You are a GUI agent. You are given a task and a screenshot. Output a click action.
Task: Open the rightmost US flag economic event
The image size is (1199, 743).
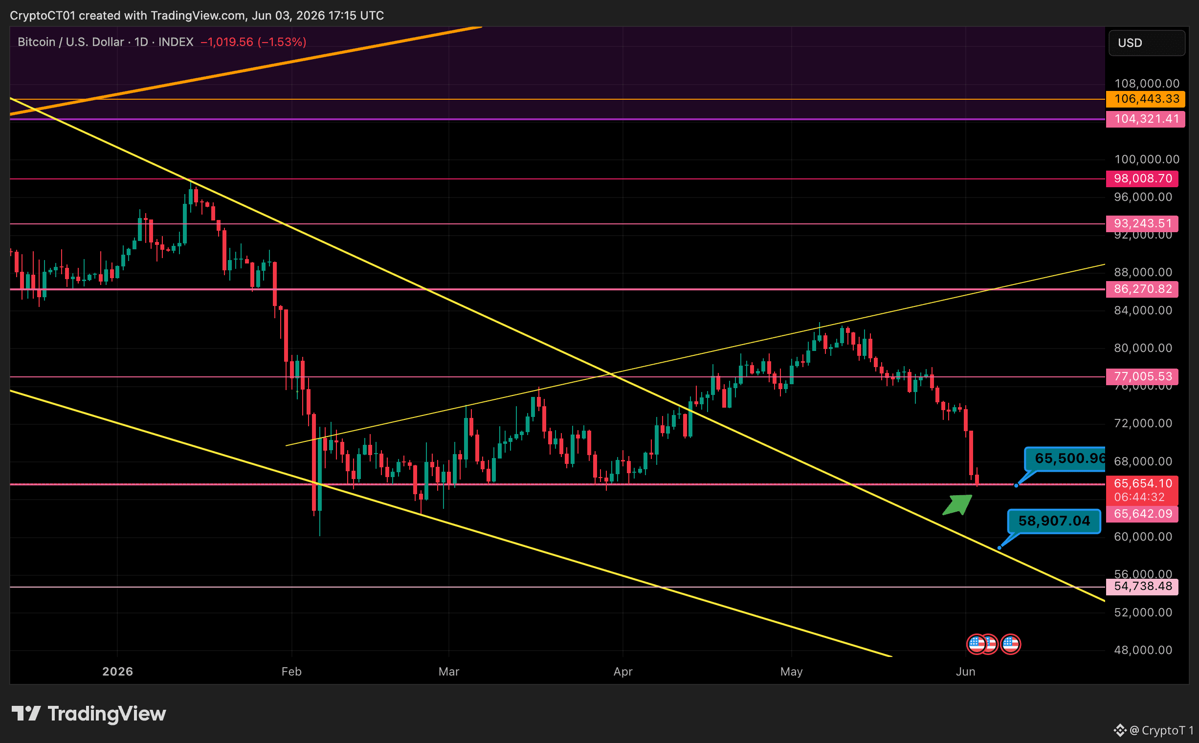click(1011, 644)
